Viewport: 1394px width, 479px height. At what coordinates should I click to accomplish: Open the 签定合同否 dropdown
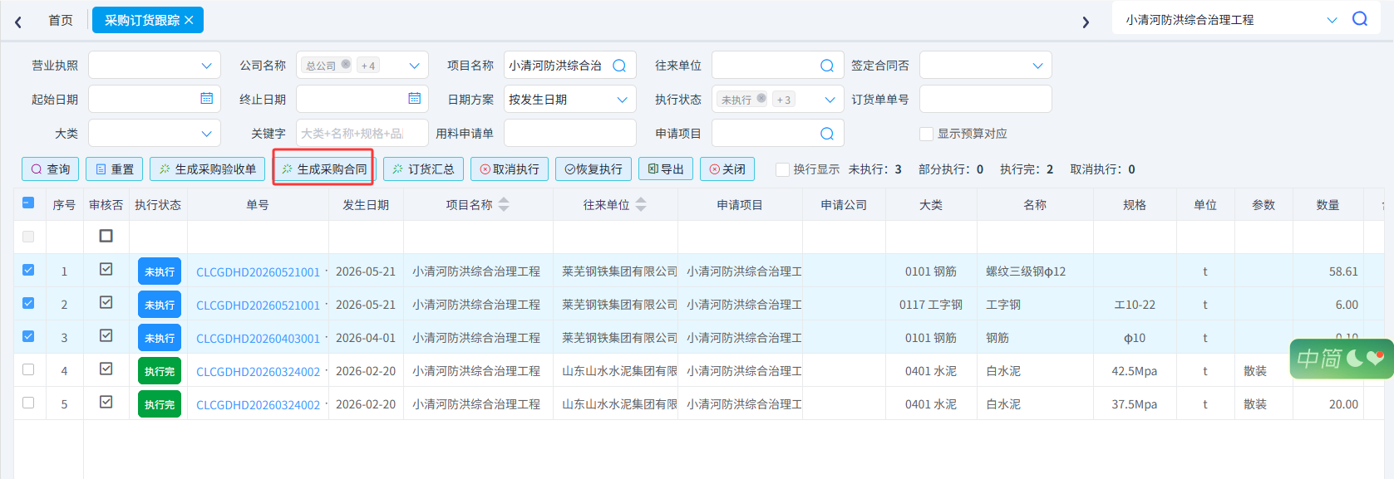[986, 66]
